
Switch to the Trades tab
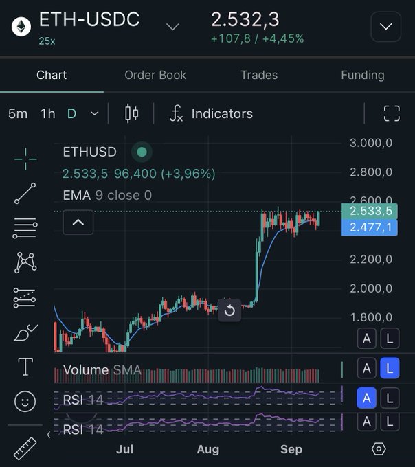point(259,75)
